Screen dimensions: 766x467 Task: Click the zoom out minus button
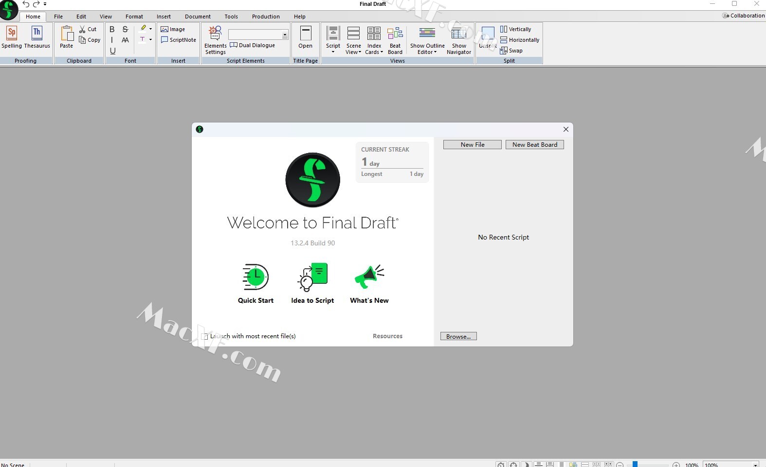coord(620,465)
